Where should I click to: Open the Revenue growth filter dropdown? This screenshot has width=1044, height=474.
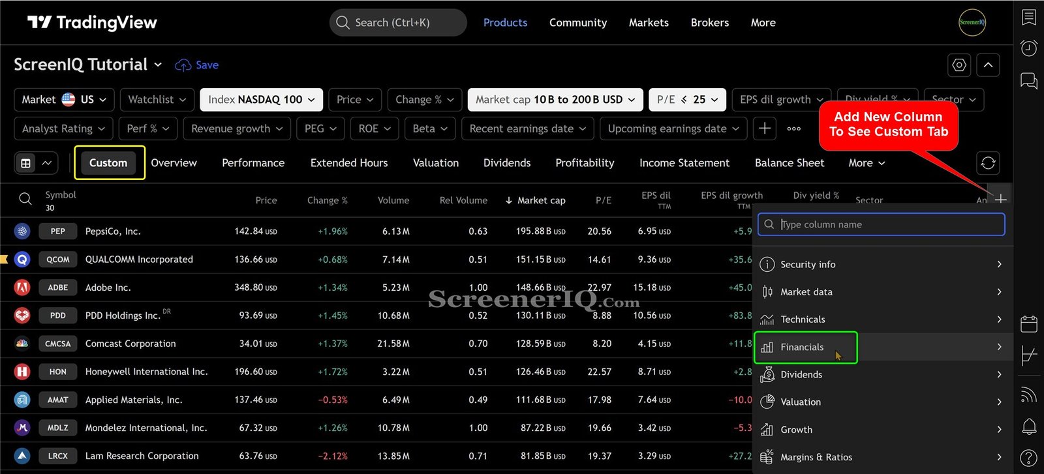237,128
